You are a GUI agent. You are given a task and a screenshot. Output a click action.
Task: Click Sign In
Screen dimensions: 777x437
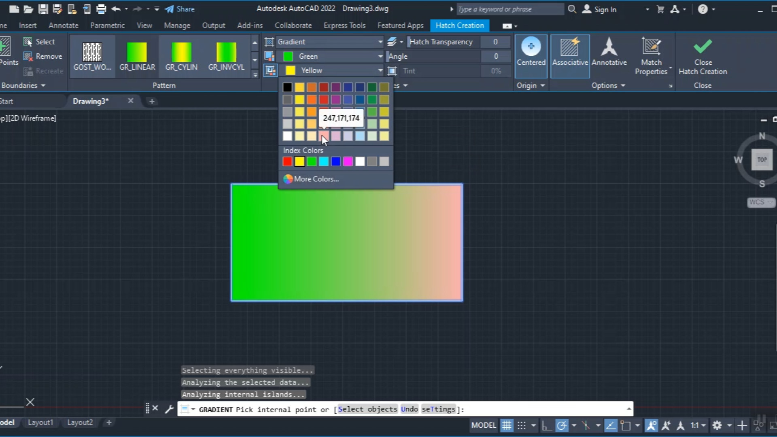[605, 9]
